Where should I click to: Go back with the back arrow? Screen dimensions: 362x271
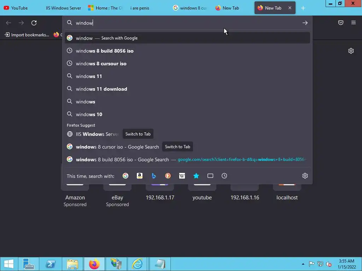(x=8, y=23)
